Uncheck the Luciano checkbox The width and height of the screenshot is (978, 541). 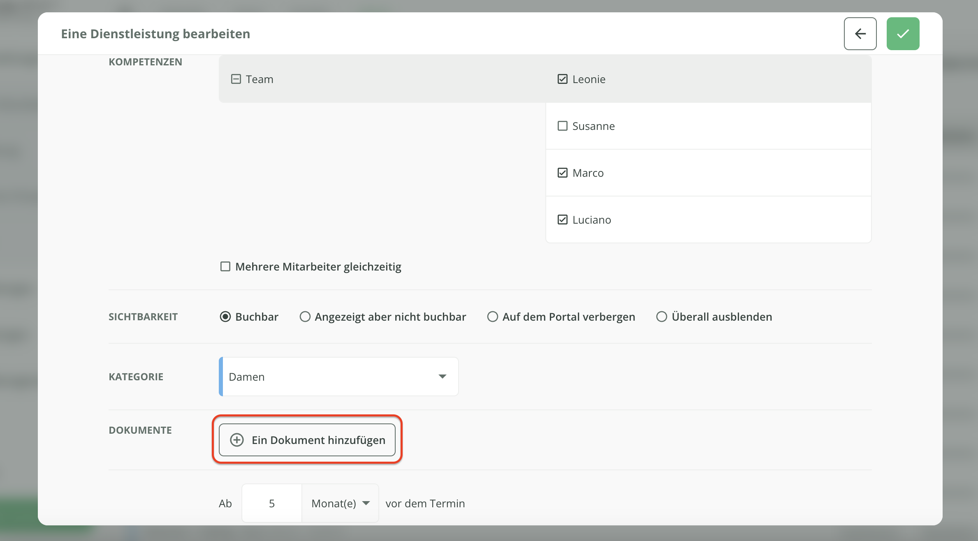[x=562, y=220]
